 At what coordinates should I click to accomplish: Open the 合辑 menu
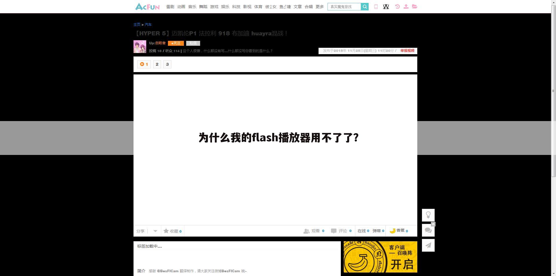pyautogui.click(x=309, y=7)
